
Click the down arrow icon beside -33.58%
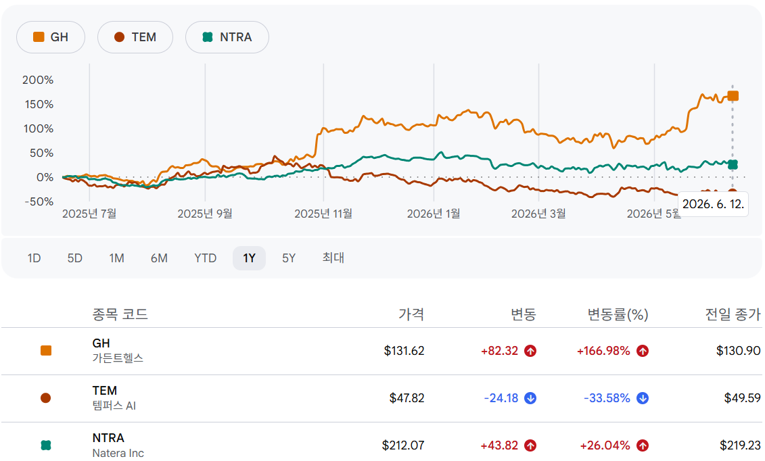point(643,398)
